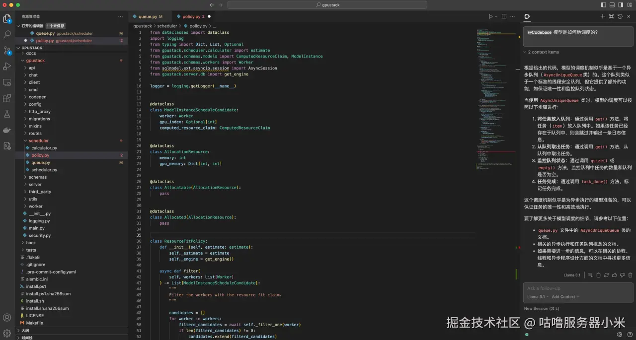Open the Llama 3.1 model dropdown
Image resolution: width=636 pixels, height=340 pixels.
point(537,297)
